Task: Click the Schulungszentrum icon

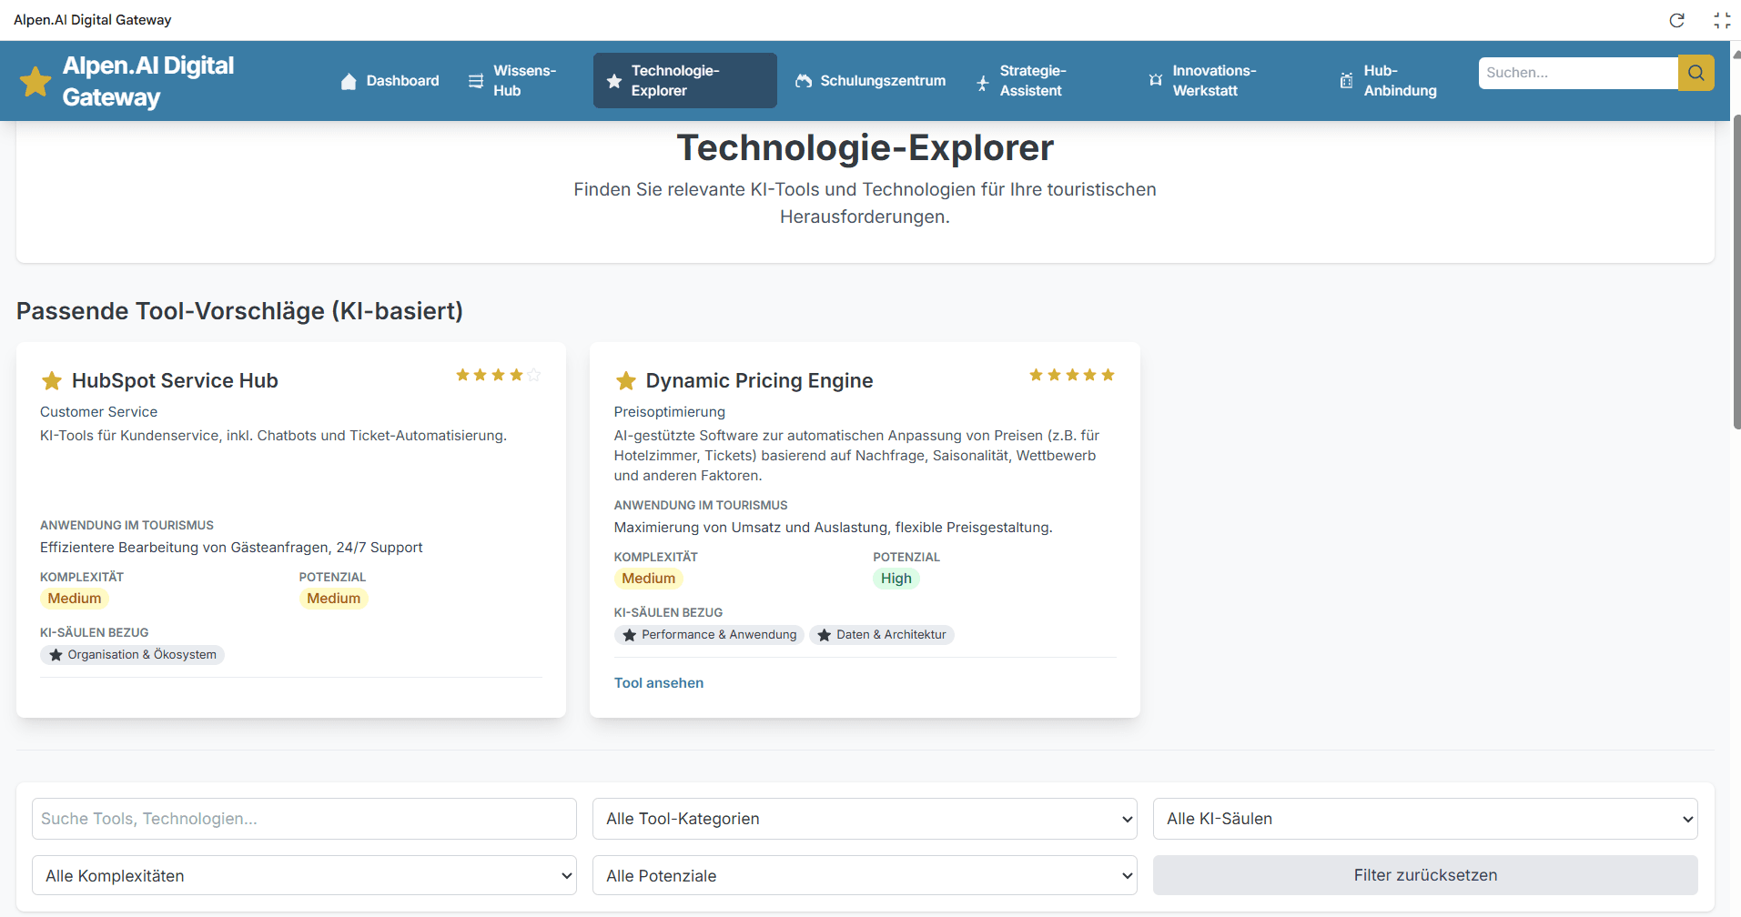Action: [x=804, y=81]
